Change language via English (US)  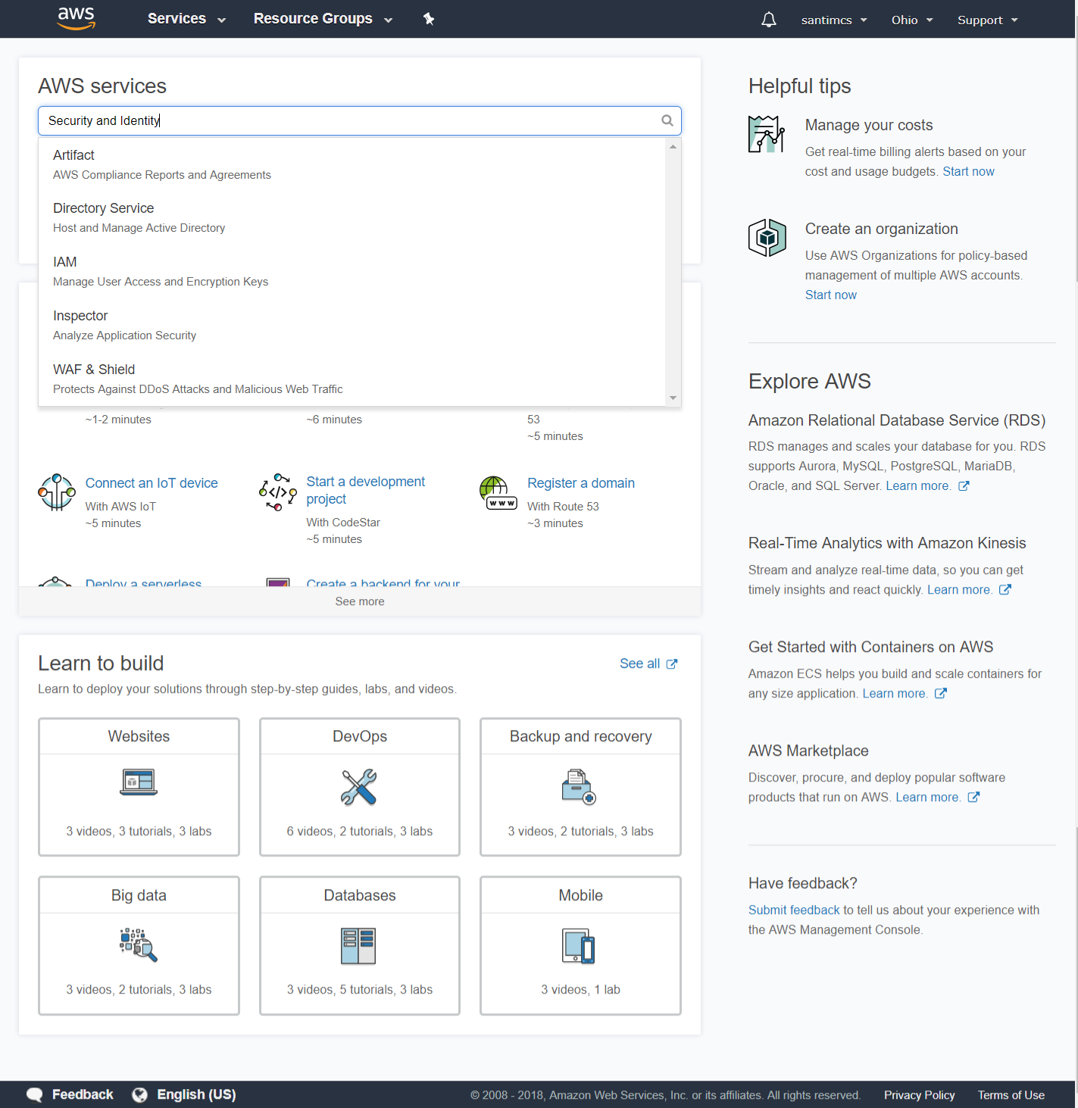click(x=196, y=1094)
